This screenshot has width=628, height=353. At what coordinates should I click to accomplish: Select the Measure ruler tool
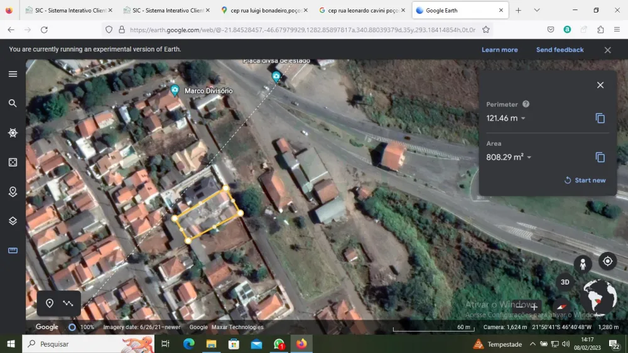(13, 251)
